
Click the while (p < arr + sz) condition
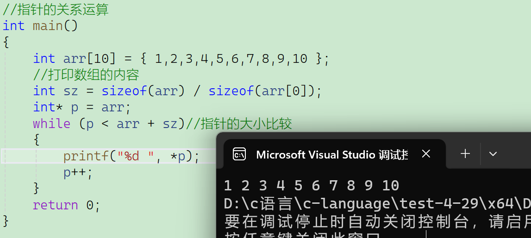(x=109, y=124)
